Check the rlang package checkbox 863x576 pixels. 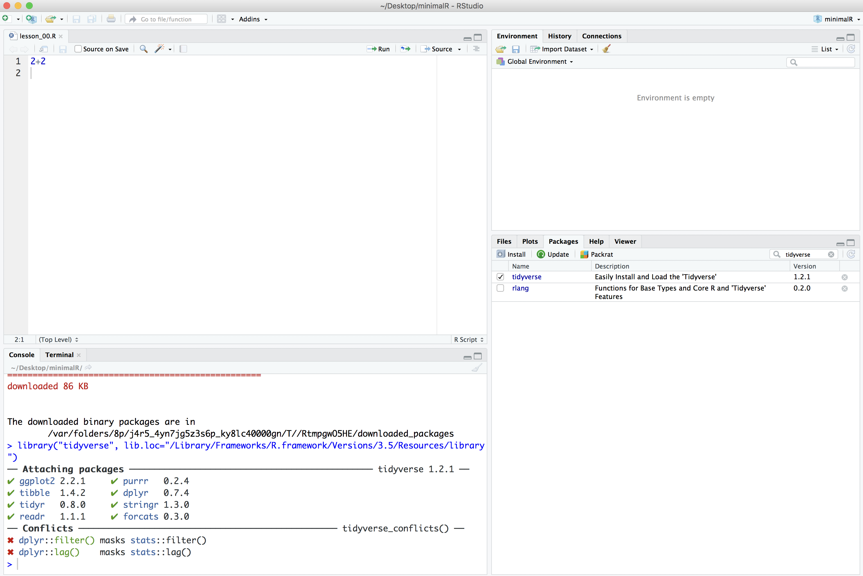500,288
